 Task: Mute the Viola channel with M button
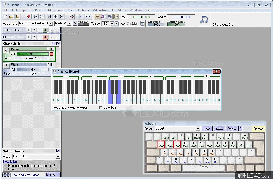[52, 65]
